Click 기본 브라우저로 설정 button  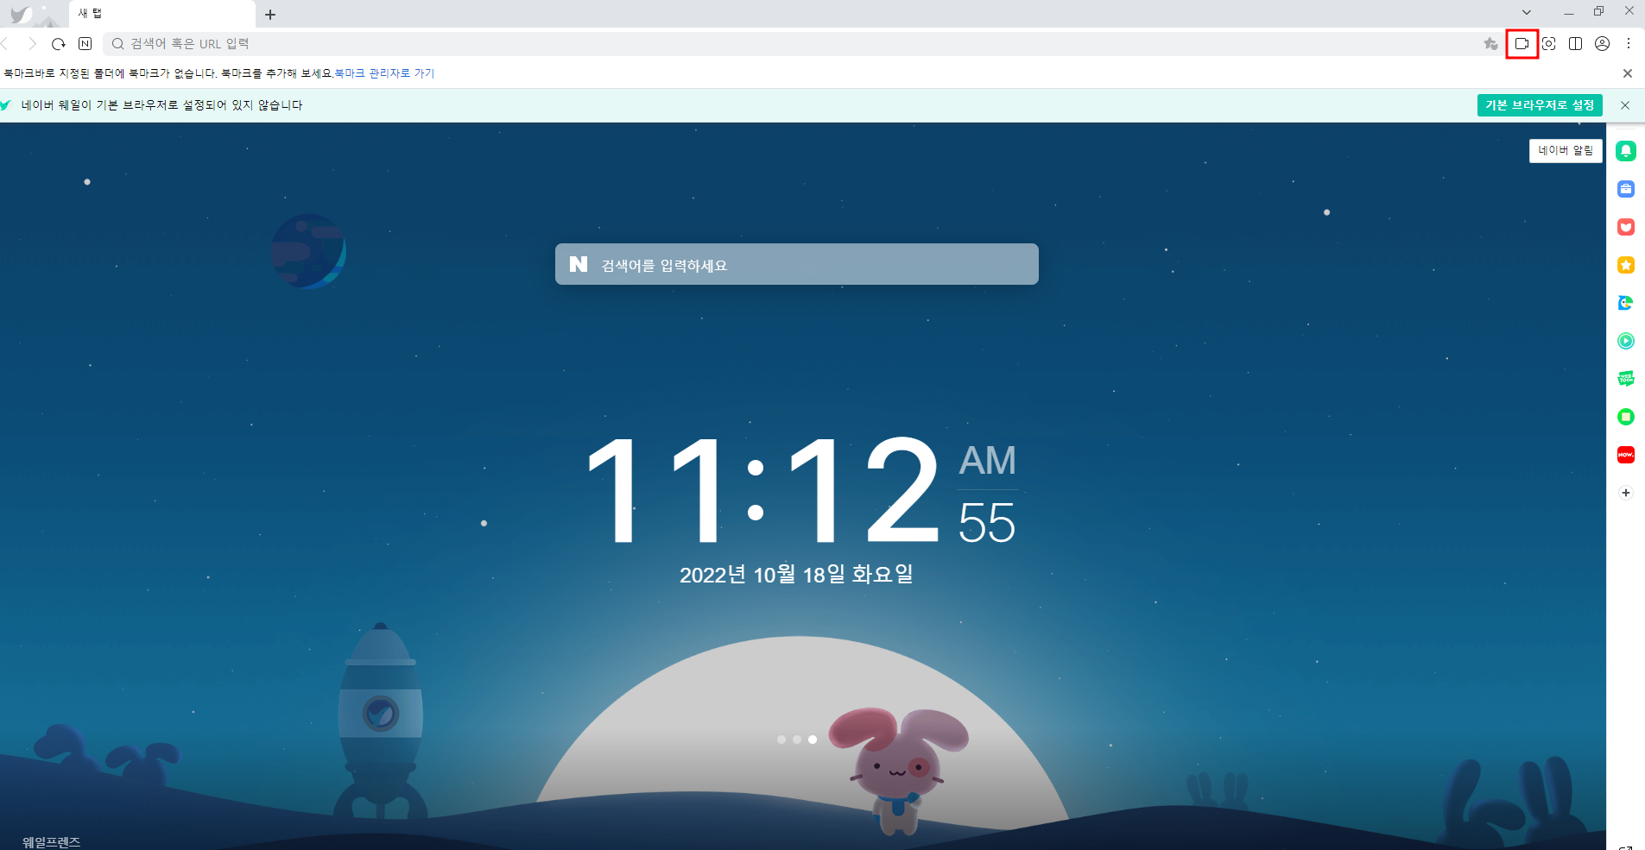(x=1540, y=105)
